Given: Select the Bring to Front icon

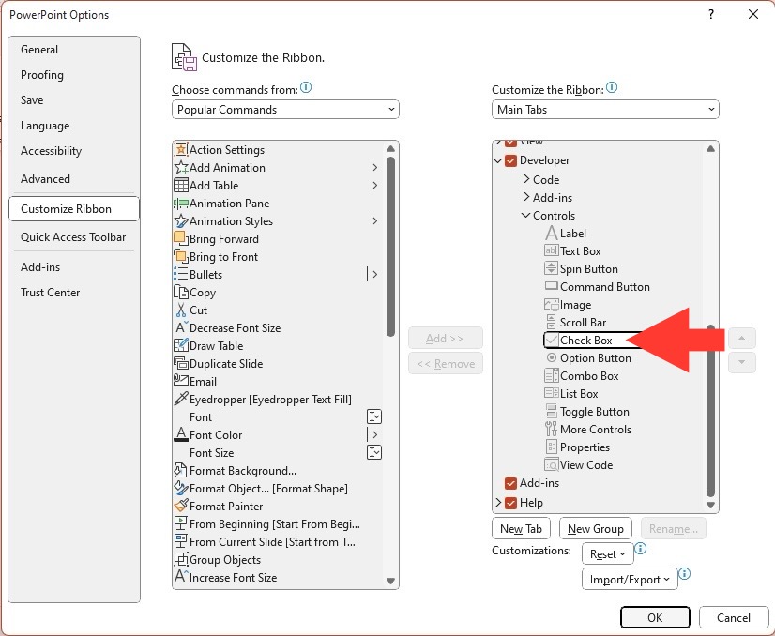Looking at the screenshot, I should pyautogui.click(x=181, y=256).
